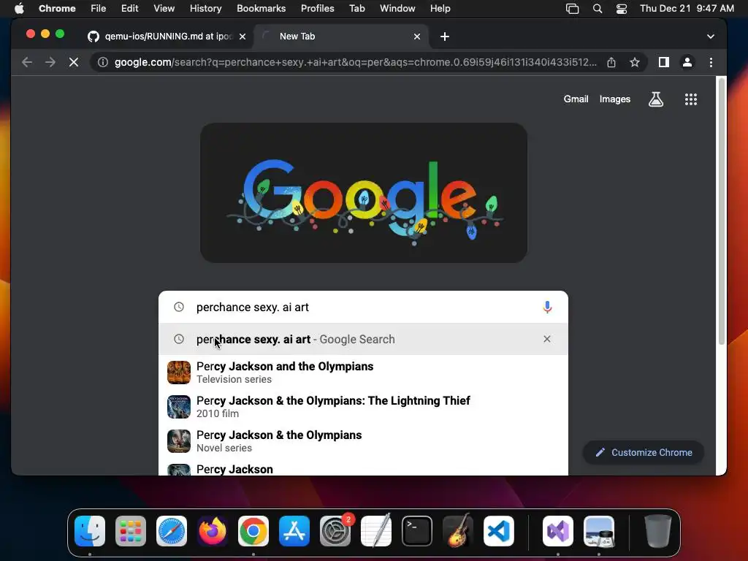Open the Tab menu
748x561 pixels.
click(x=356, y=8)
